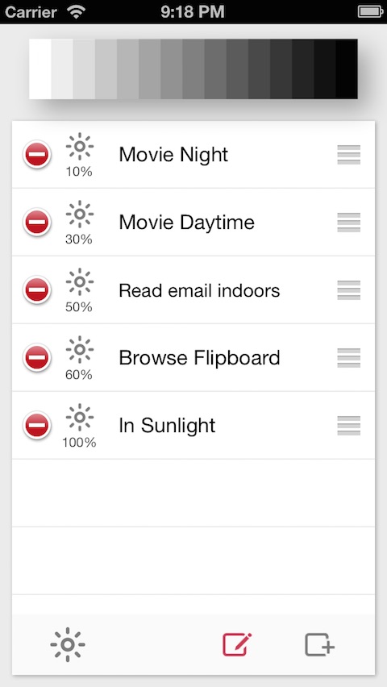Viewport: 387px width, 687px height.
Task: Tap the 50% brightness icon for Read email
Action: (79, 290)
